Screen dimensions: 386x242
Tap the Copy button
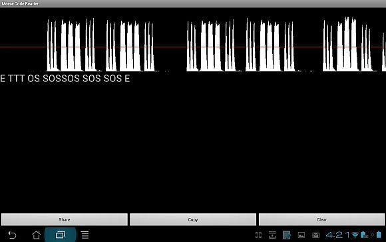coord(193,219)
